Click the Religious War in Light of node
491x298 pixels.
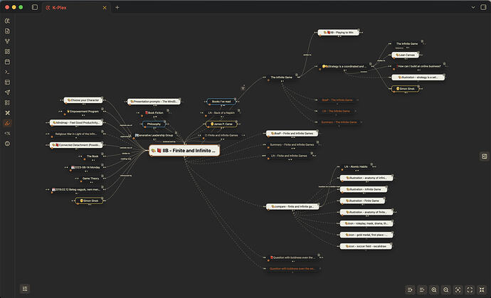point(75,134)
